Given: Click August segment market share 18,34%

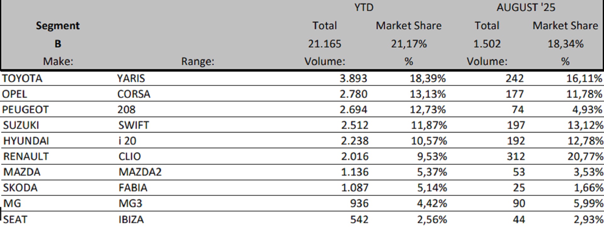Looking at the screenshot, I should click(x=565, y=44).
